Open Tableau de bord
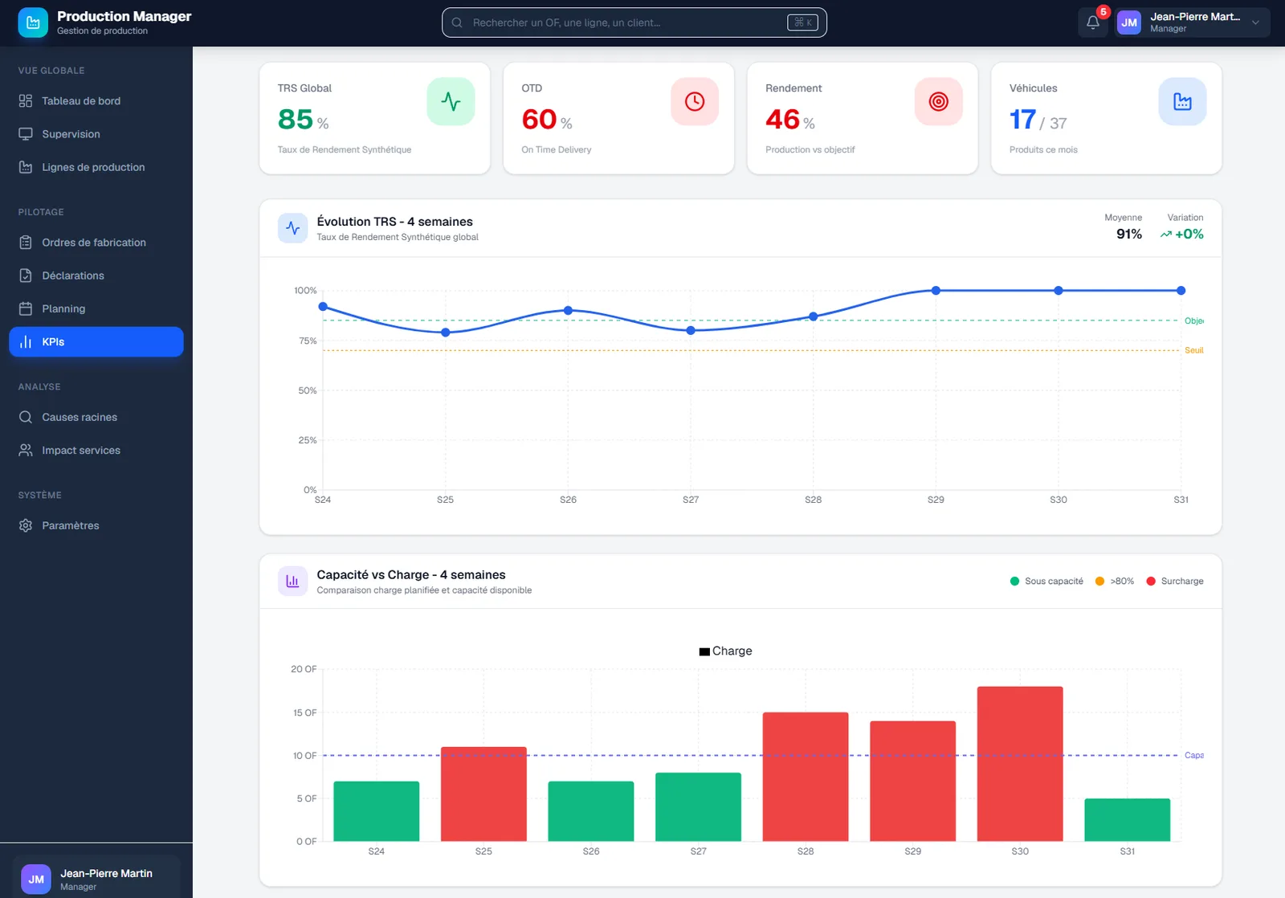1285x898 pixels. coord(96,101)
